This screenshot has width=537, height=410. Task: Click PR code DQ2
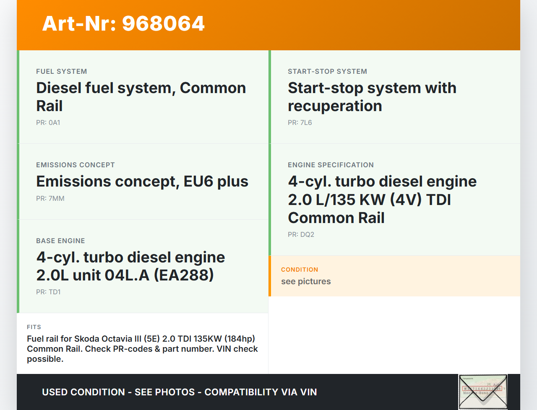(x=301, y=235)
